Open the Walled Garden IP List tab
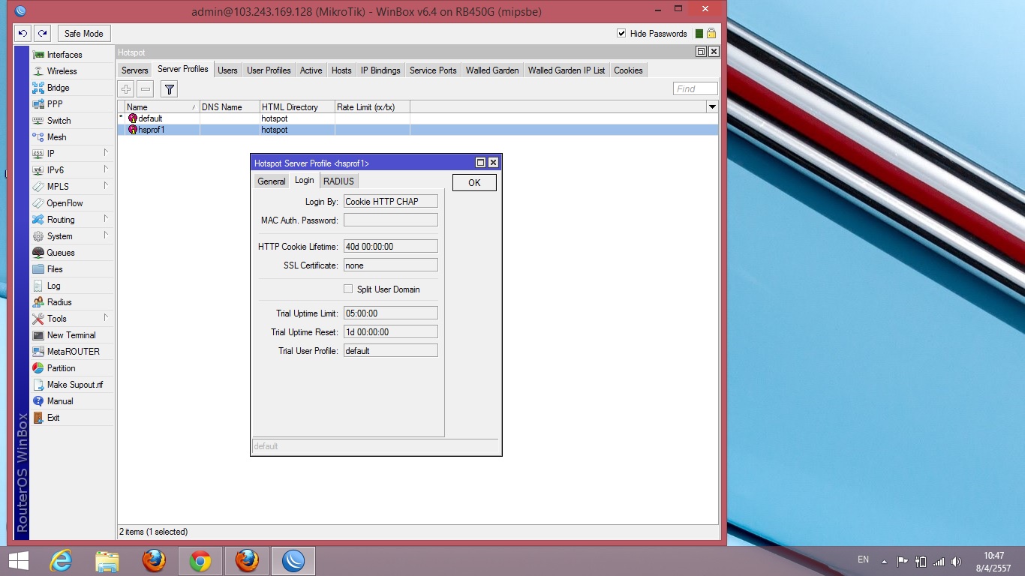1025x576 pixels. point(567,70)
